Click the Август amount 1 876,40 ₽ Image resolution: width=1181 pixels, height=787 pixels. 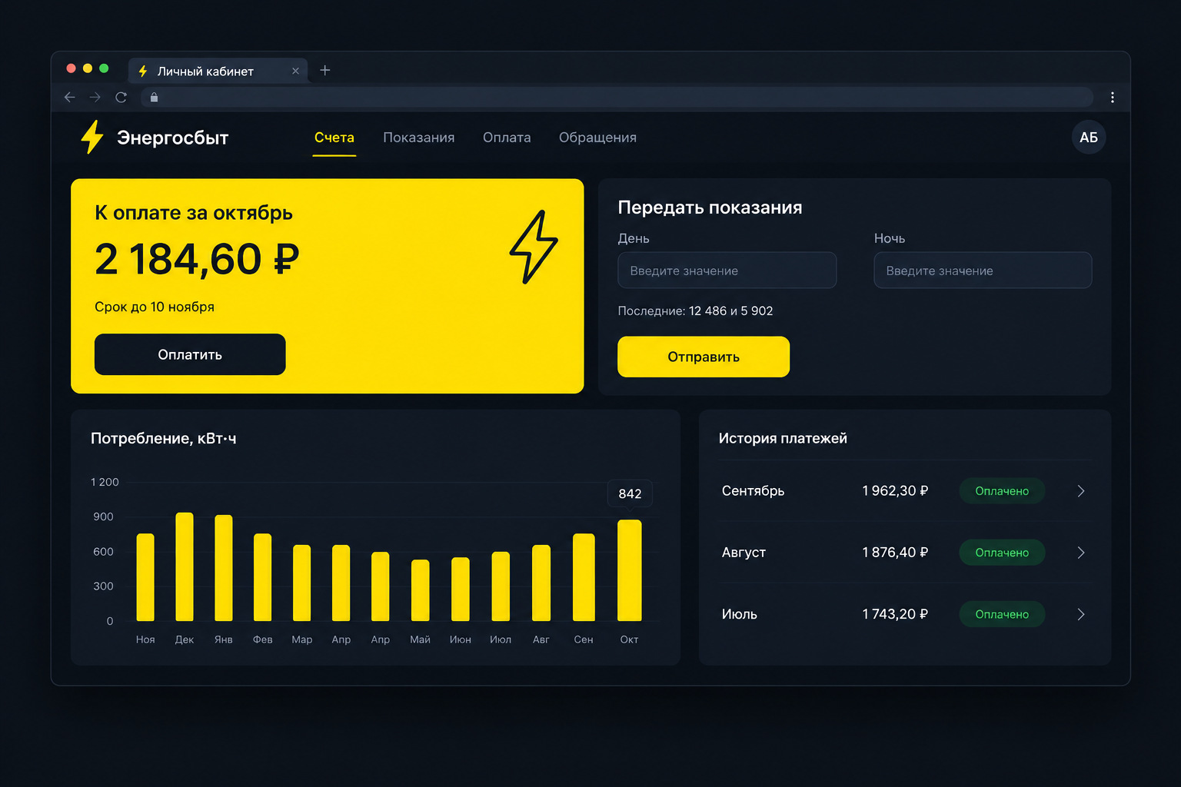pyautogui.click(x=895, y=553)
